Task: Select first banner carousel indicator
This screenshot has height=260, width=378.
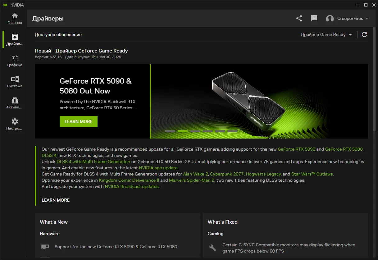Action: coord(170,131)
